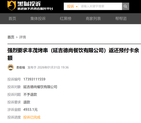Viewport: 141px width, 123px height.
Task: Click the 不予退款 complaint issue value
Action: point(30,95)
